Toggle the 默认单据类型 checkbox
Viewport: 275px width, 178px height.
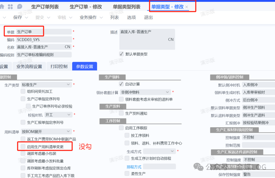click(x=121, y=54)
